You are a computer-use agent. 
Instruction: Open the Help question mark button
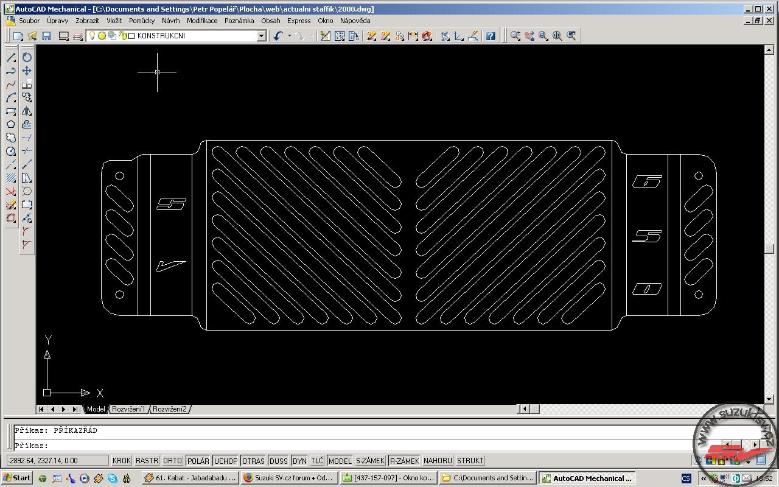coord(491,36)
